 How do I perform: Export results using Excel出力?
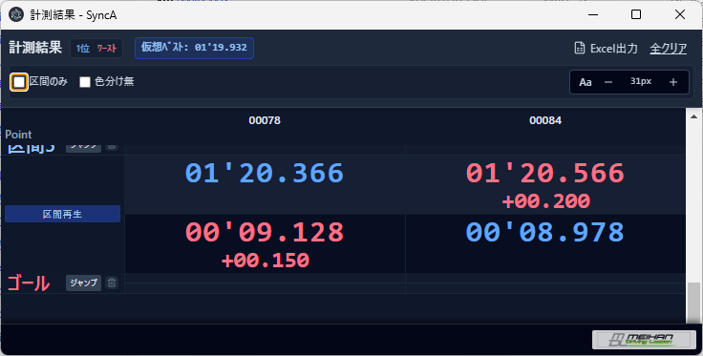(x=607, y=49)
